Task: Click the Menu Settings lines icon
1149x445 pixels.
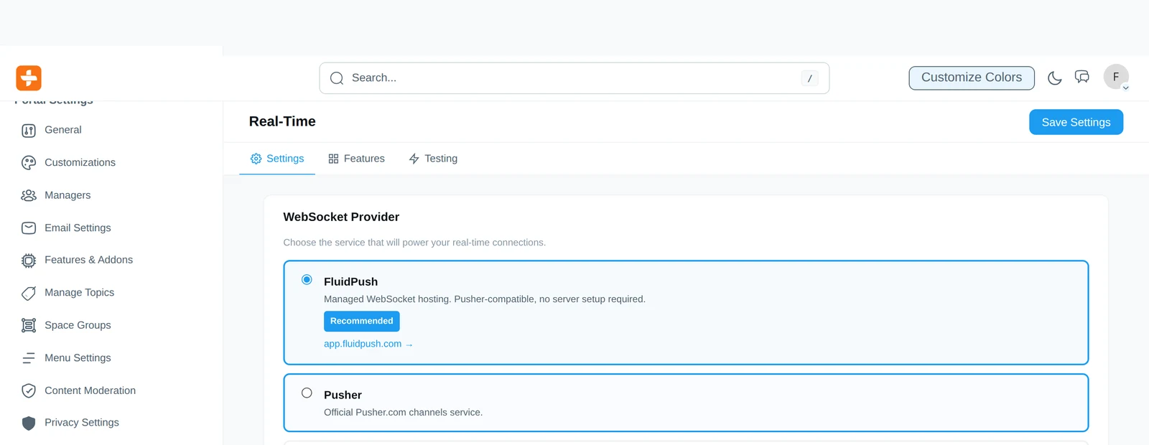Action: point(29,358)
